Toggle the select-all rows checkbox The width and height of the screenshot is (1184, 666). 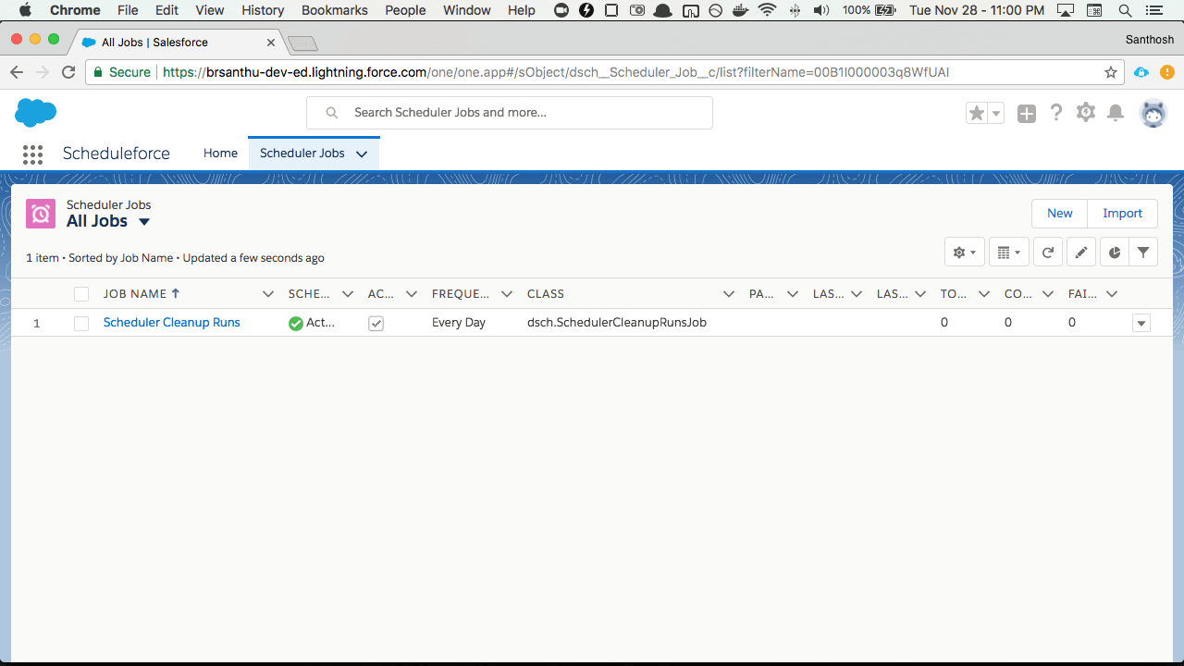coord(81,294)
